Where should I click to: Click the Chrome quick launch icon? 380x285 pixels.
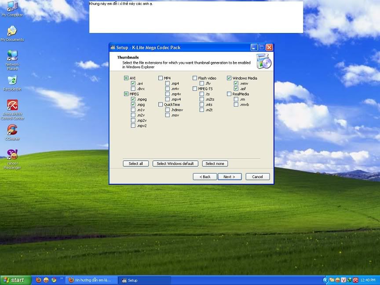click(x=54, y=280)
